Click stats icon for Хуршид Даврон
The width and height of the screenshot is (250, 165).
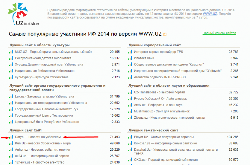tap(11, 65)
